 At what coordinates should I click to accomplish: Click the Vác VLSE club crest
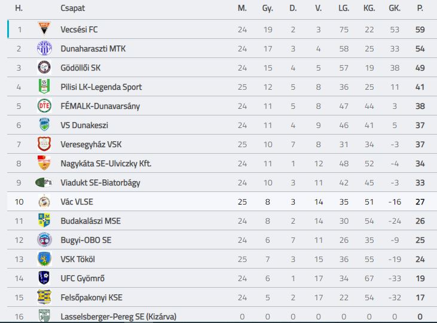click(x=44, y=202)
